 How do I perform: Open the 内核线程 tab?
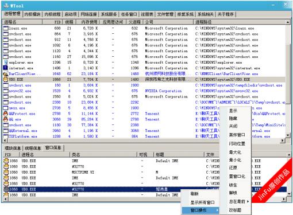52,14
